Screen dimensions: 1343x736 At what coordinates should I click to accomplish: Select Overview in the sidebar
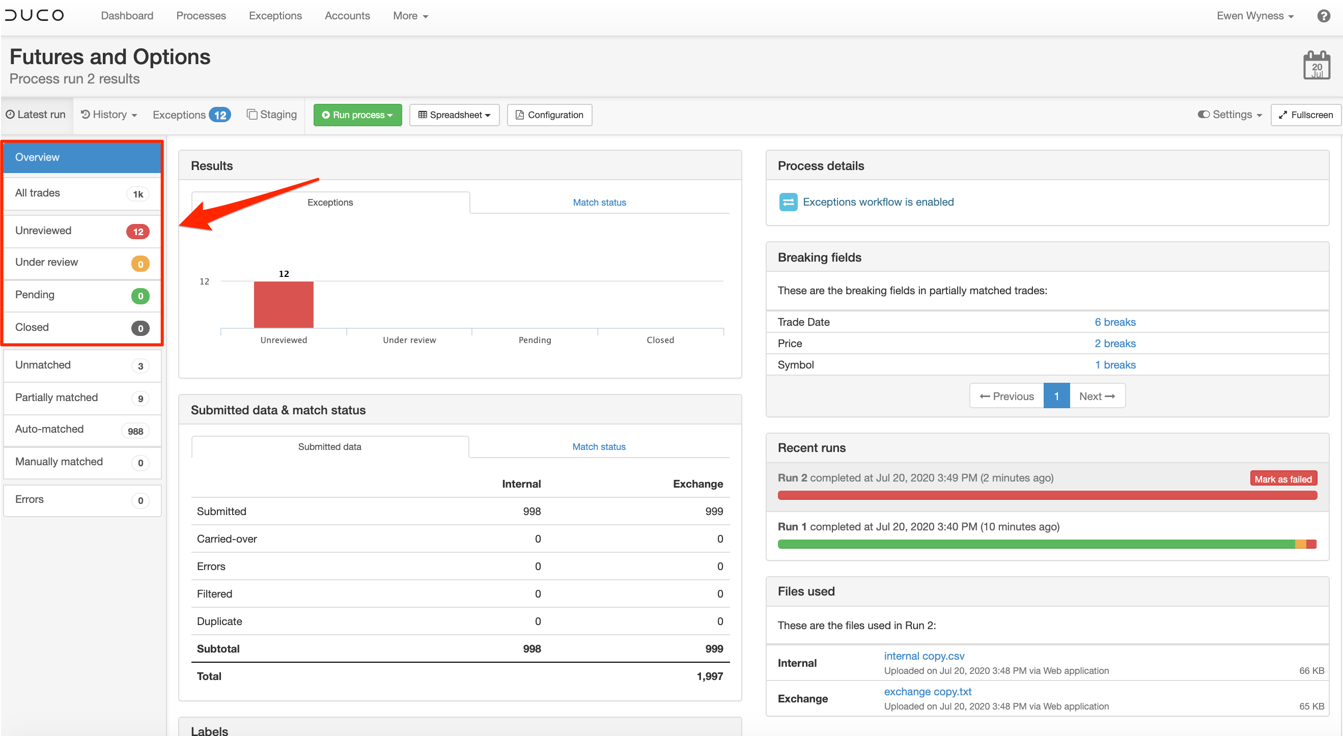coord(82,157)
